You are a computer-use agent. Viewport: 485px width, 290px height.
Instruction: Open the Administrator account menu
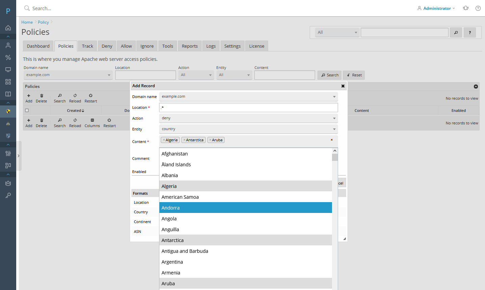pos(436,8)
